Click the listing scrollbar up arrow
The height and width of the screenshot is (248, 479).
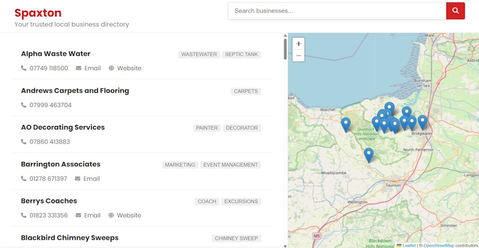click(285, 36)
